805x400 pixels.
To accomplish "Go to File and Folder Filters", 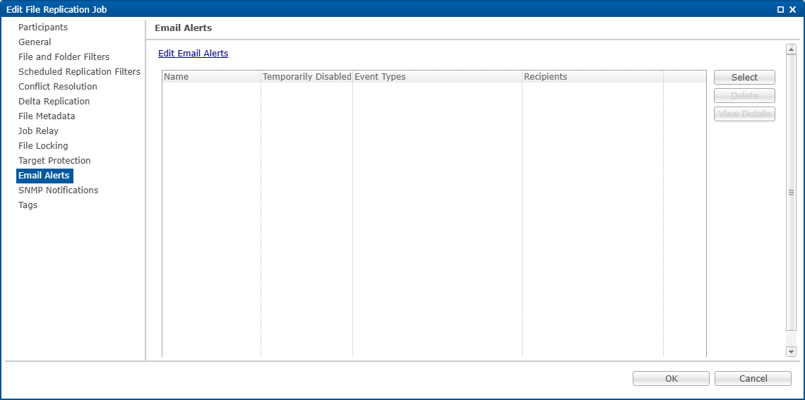I will point(64,57).
